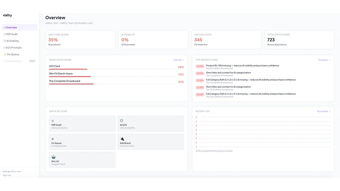Click The Complete Snowboard 35% progress bar
This screenshot has width=340, height=191.
tap(112, 84)
